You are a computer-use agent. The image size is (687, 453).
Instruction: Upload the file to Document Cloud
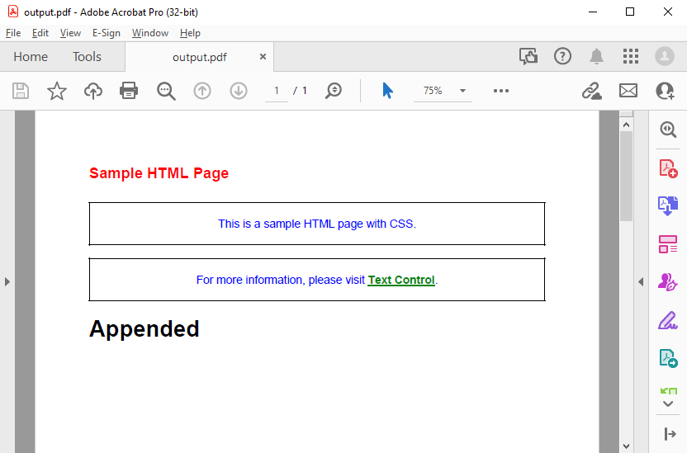[92, 91]
